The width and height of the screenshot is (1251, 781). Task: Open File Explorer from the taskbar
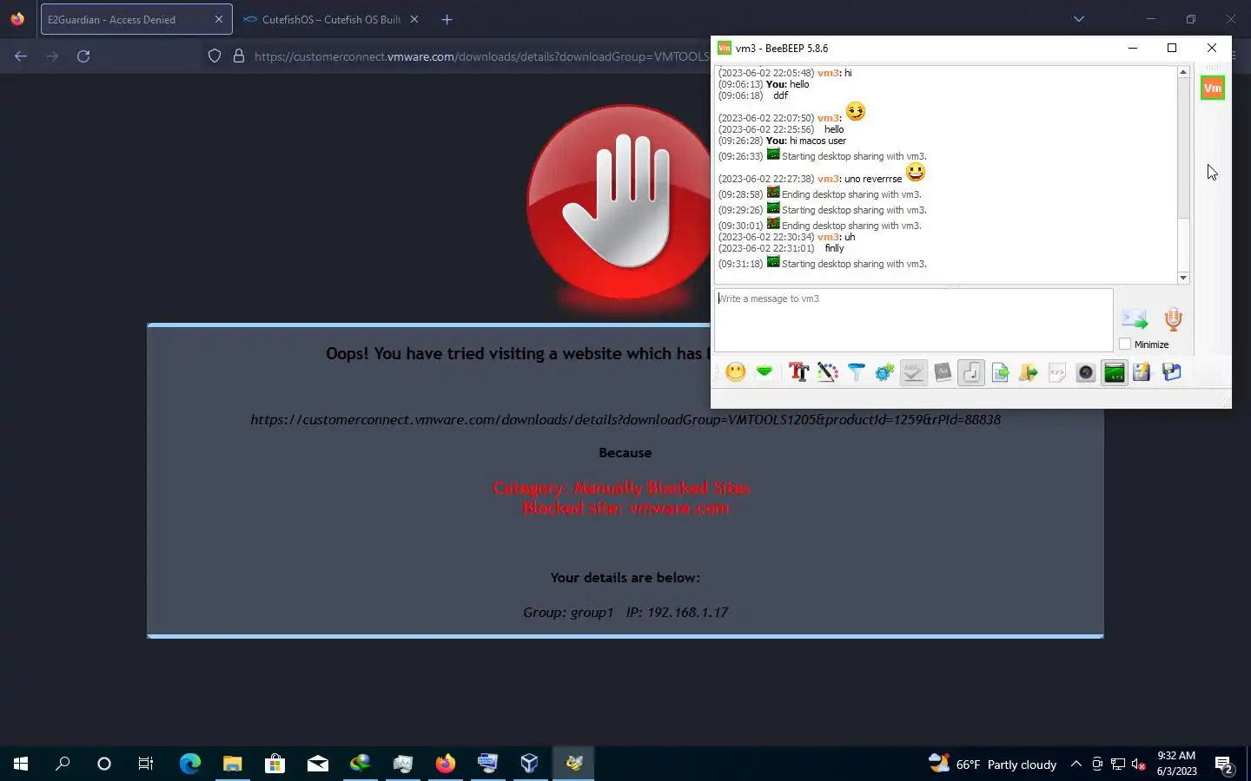coord(232,764)
